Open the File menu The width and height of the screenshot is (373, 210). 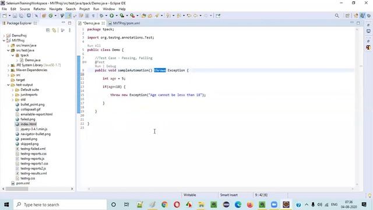(4, 9)
